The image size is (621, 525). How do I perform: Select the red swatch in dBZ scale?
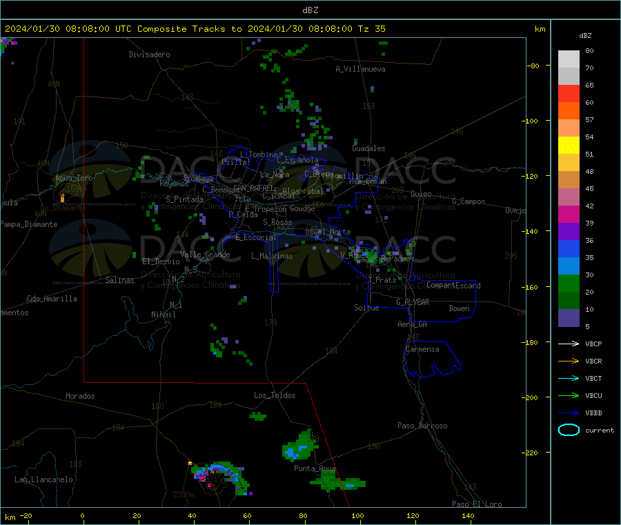coord(569,93)
